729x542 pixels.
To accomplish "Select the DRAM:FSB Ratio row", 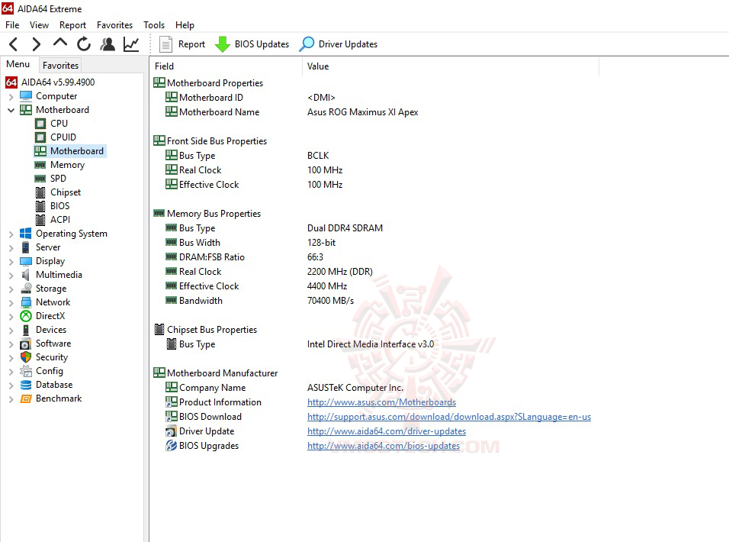I will 244,257.
